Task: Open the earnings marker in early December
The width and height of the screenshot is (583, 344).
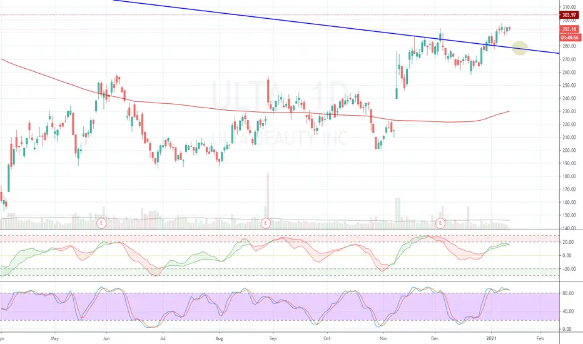Action: coord(440,223)
